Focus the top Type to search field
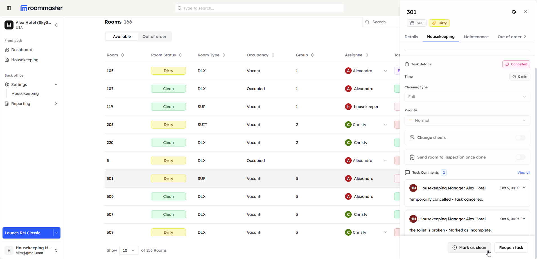This screenshot has width=537, height=259. [259, 8]
